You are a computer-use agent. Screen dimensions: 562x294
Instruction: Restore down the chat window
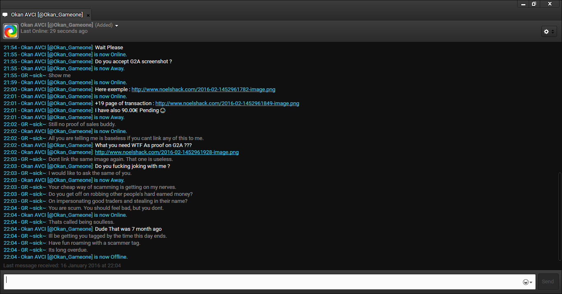click(x=534, y=4)
